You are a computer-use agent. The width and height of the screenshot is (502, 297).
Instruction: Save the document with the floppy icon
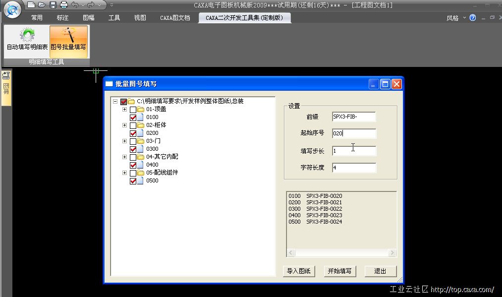(53, 4)
